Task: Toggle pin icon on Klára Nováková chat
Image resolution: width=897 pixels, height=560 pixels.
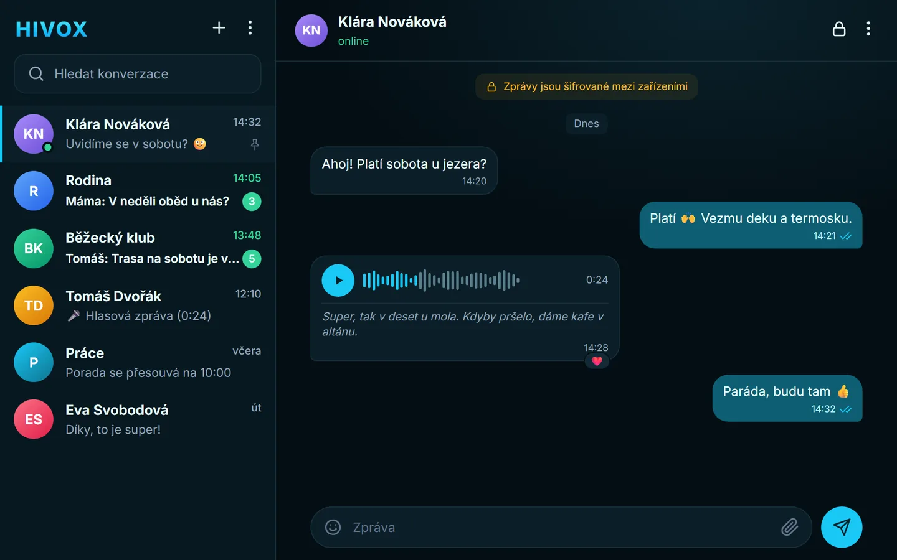Action: [255, 144]
